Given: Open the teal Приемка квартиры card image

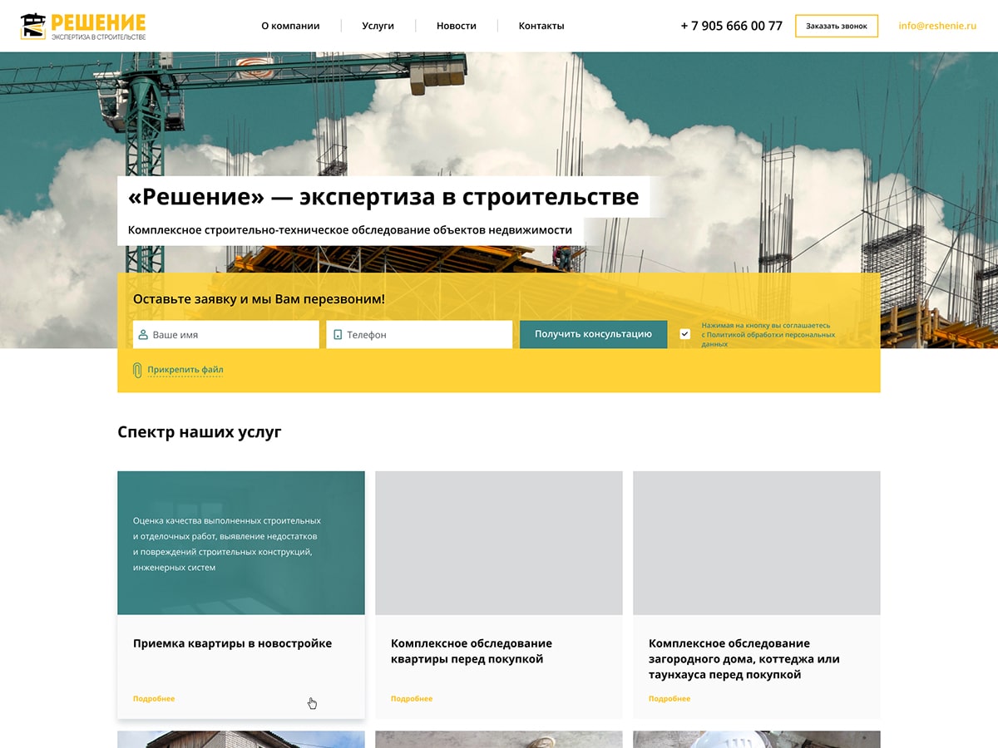Looking at the screenshot, I should [x=241, y=543].
